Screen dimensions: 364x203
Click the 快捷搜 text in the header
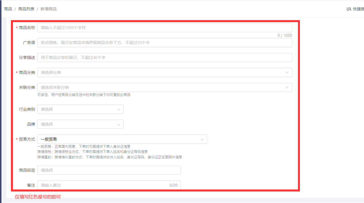tap(358, 9)
